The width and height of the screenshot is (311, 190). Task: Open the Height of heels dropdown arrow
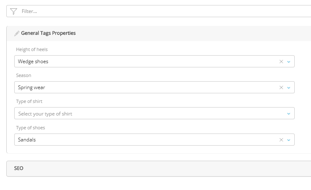288,62
